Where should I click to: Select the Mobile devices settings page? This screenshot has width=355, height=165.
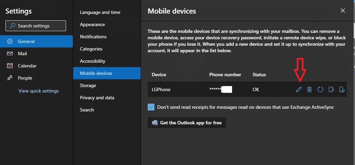click(x=107, y=73)
